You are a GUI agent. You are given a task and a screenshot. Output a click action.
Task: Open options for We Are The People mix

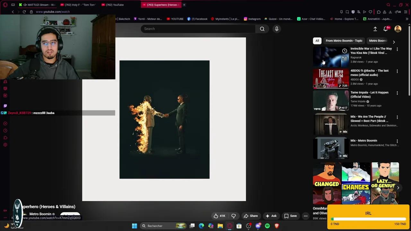point(397,117)
